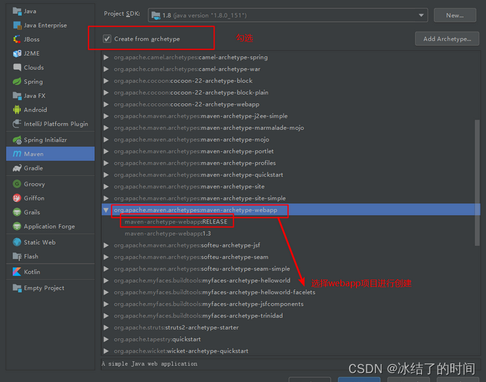Click the Flash icon
486x382 pixels.
[17, 256]
